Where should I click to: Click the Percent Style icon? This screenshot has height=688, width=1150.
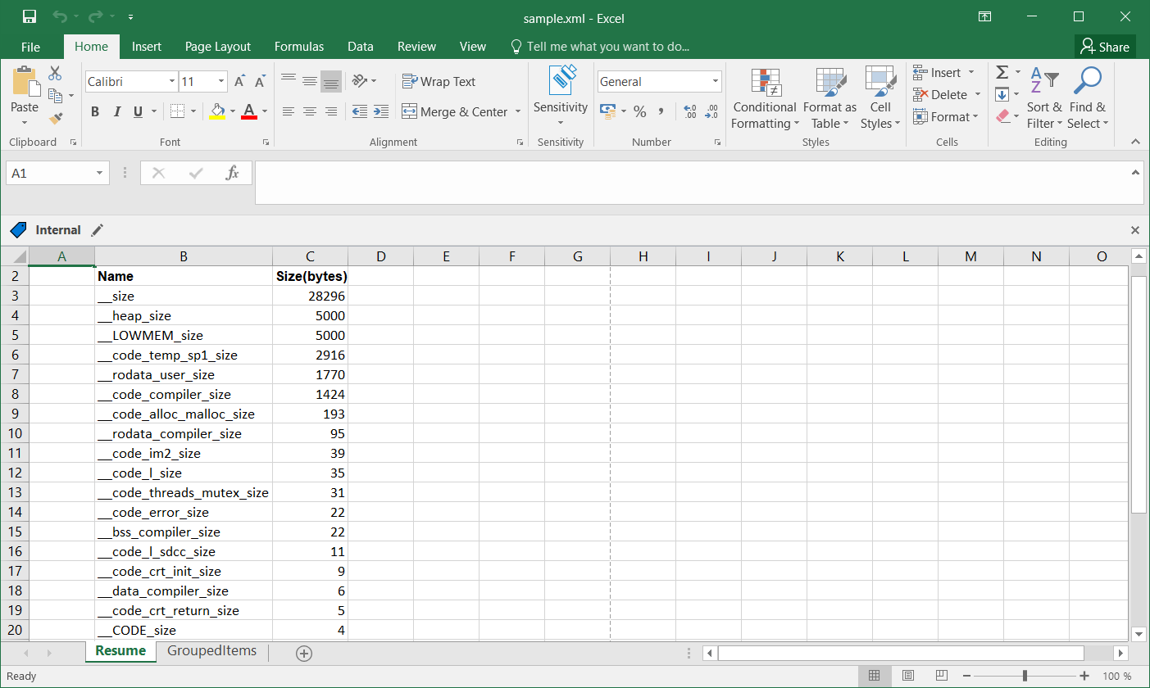click(x=640, y=111)
